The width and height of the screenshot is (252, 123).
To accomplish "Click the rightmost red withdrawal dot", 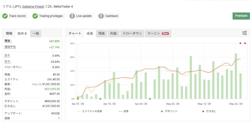I will pyautogui.click(x=245, y=43).
